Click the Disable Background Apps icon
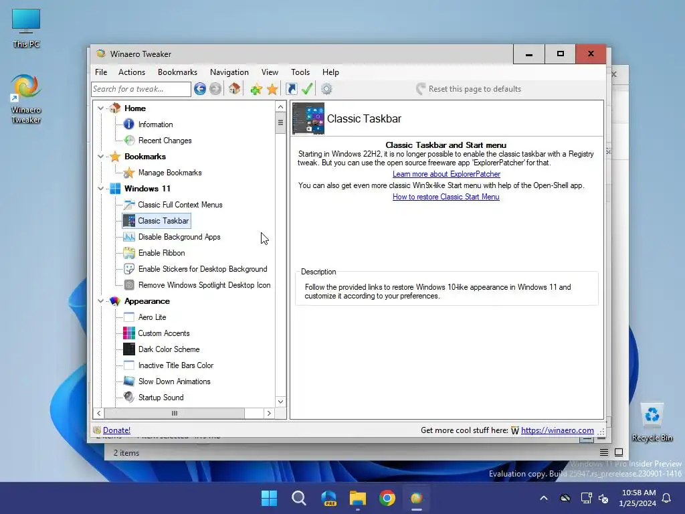The image size is (685, 514). 129,237
